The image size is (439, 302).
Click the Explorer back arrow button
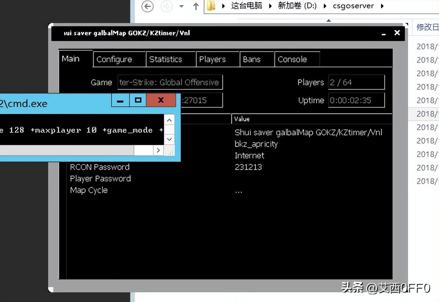click(147, 6)
